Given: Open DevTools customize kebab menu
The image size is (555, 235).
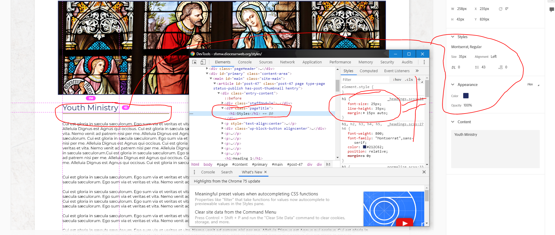Looking at the screenshot, I should click(x=424, y=62).
